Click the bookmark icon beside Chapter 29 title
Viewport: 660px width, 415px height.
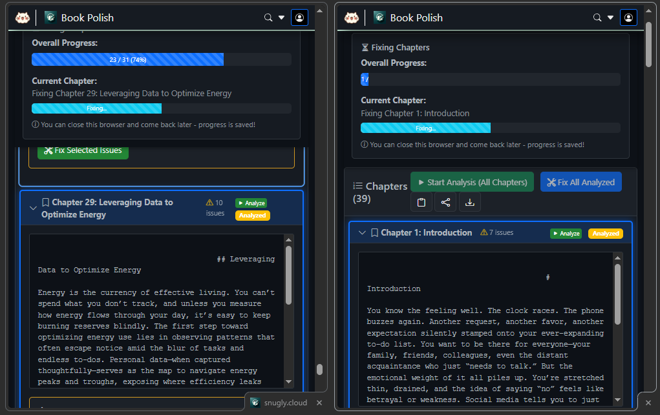point(45,203)
